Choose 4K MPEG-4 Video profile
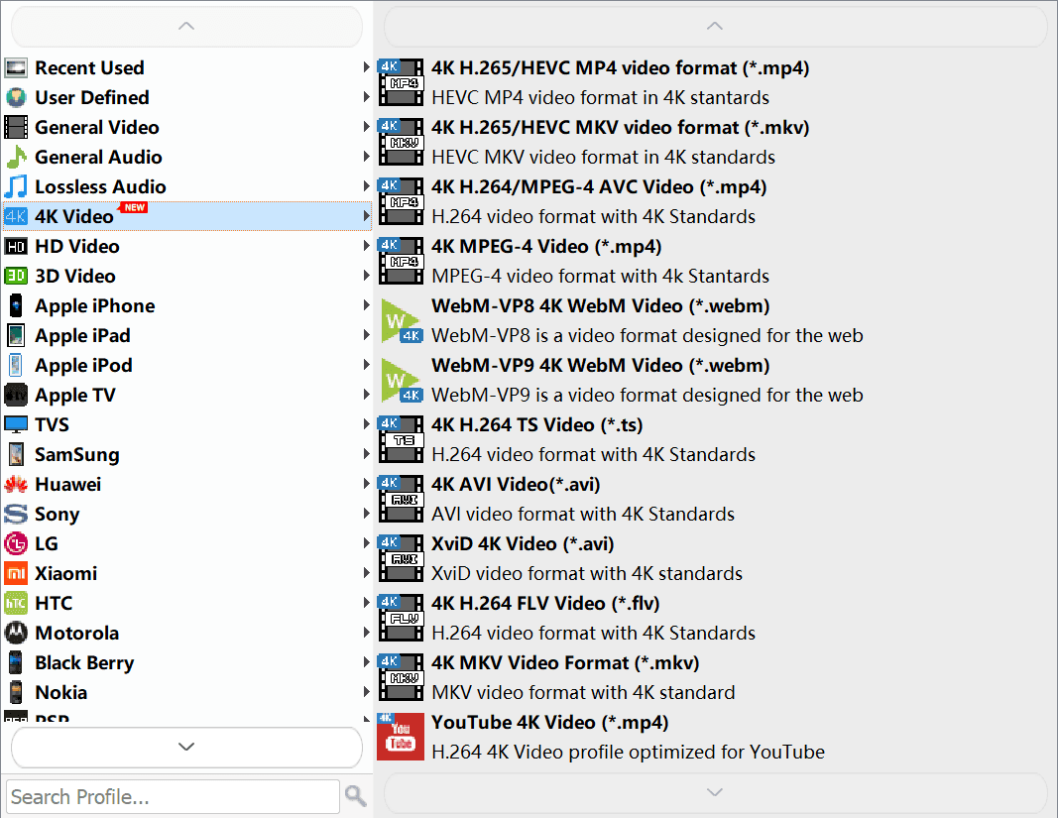Screen dimensions: 1058x818 (x=715, y=261)
